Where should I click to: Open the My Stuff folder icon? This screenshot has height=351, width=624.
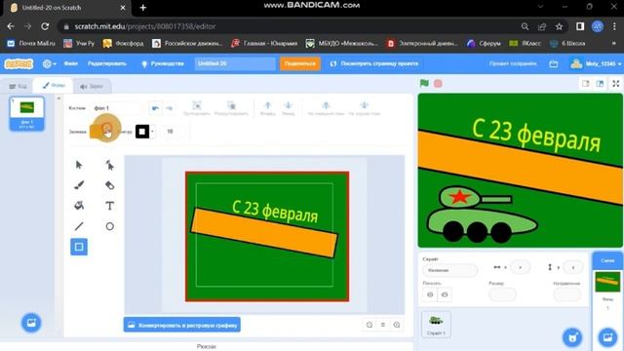(553, 63)
